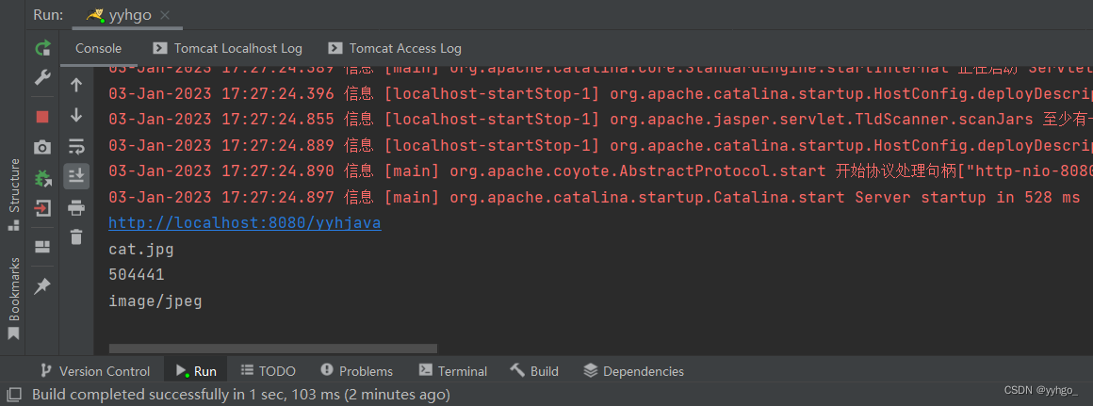The image size is (1093, 406).
Task: Open the Problems tool window
Action: pyautogui.click(x=357, y=371)
